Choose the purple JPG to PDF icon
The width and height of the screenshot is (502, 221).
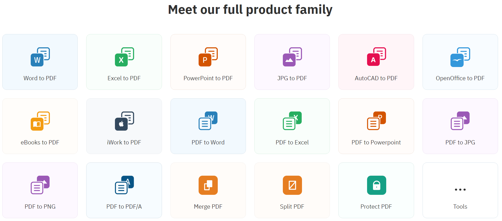(292, 57)
